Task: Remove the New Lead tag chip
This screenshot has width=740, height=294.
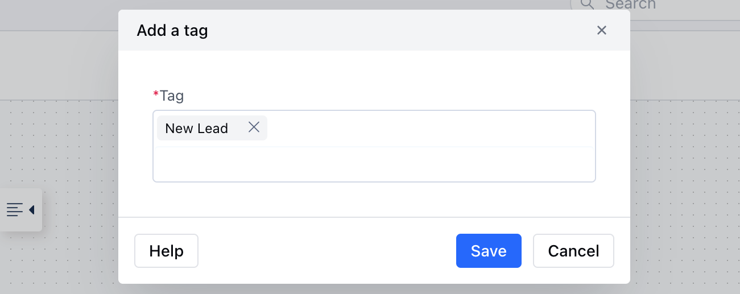Action: (x=254, y=127)
